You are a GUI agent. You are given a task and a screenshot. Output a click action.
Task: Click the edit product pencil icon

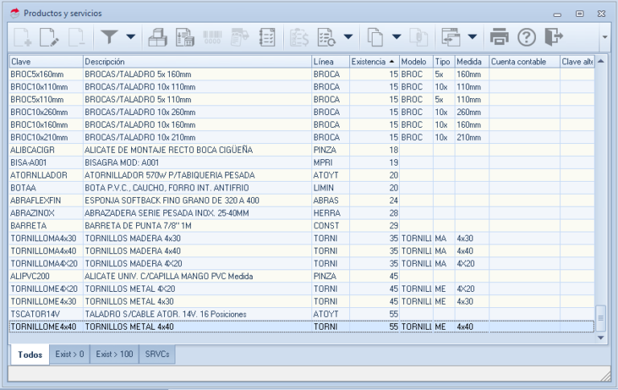pyautogui.click(x=49, y=38)
